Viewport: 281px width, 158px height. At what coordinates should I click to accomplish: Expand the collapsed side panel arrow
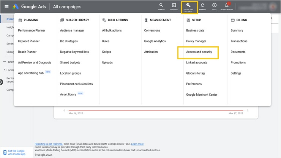1,82
